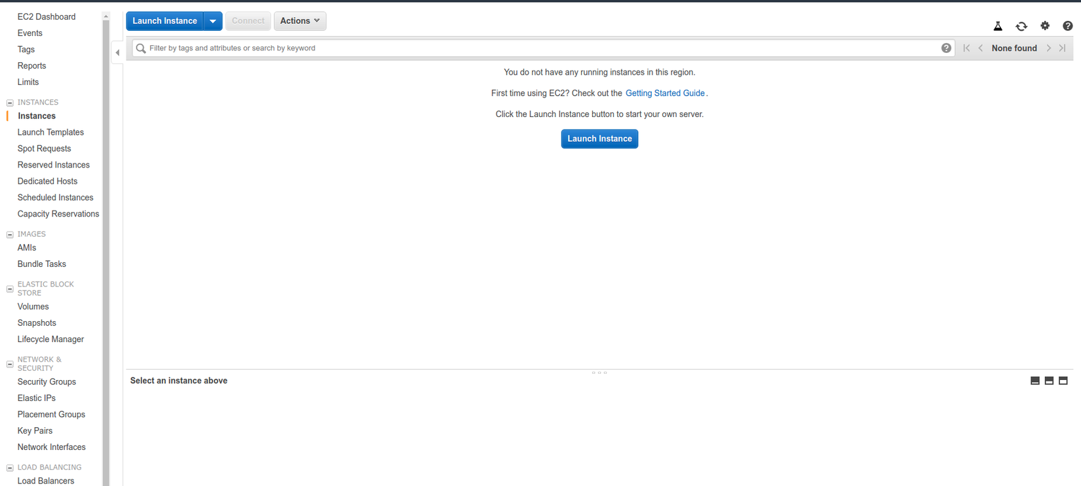Select Instances in the sidebar
Screen dimensions: 1081x486
point(37,116)
